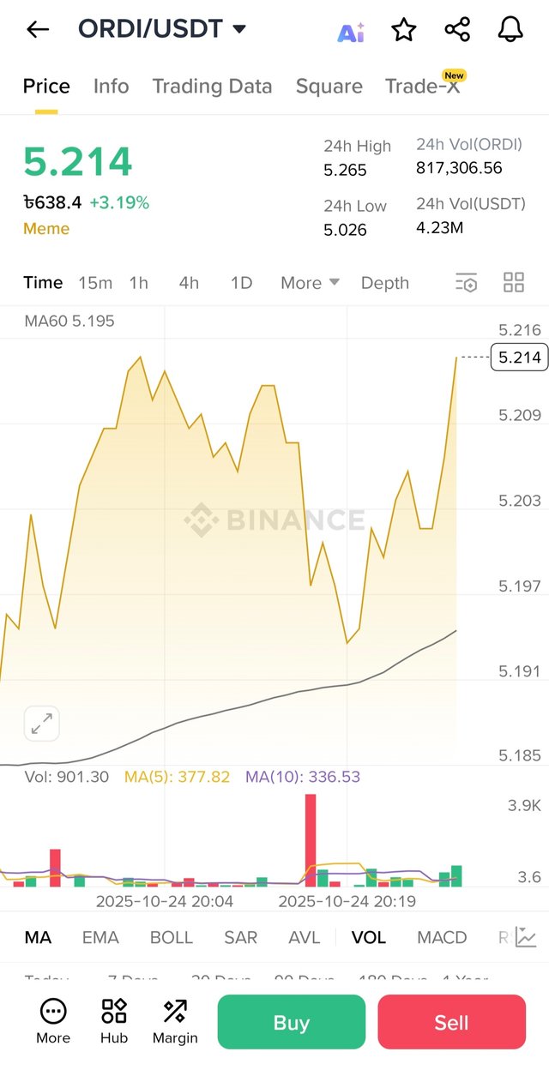
Task: Select the 15m timeframe
Action: pos(95,283)
